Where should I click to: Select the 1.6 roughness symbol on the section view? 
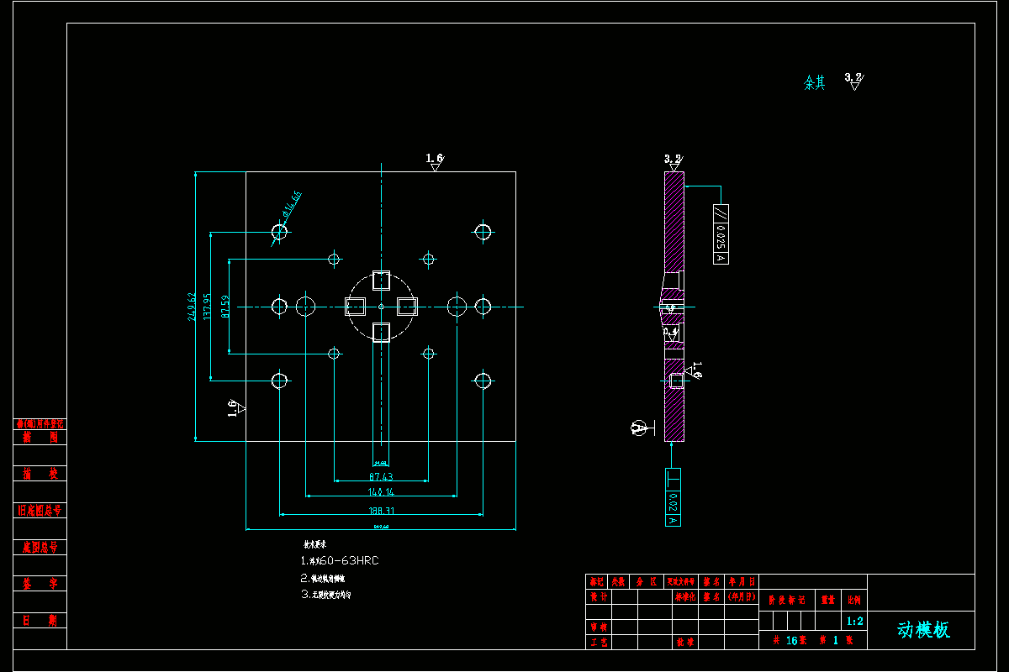(x=695, y=370)
